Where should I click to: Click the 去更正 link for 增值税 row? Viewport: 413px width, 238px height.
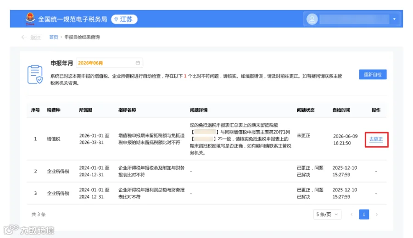click(x=376, y=139)
